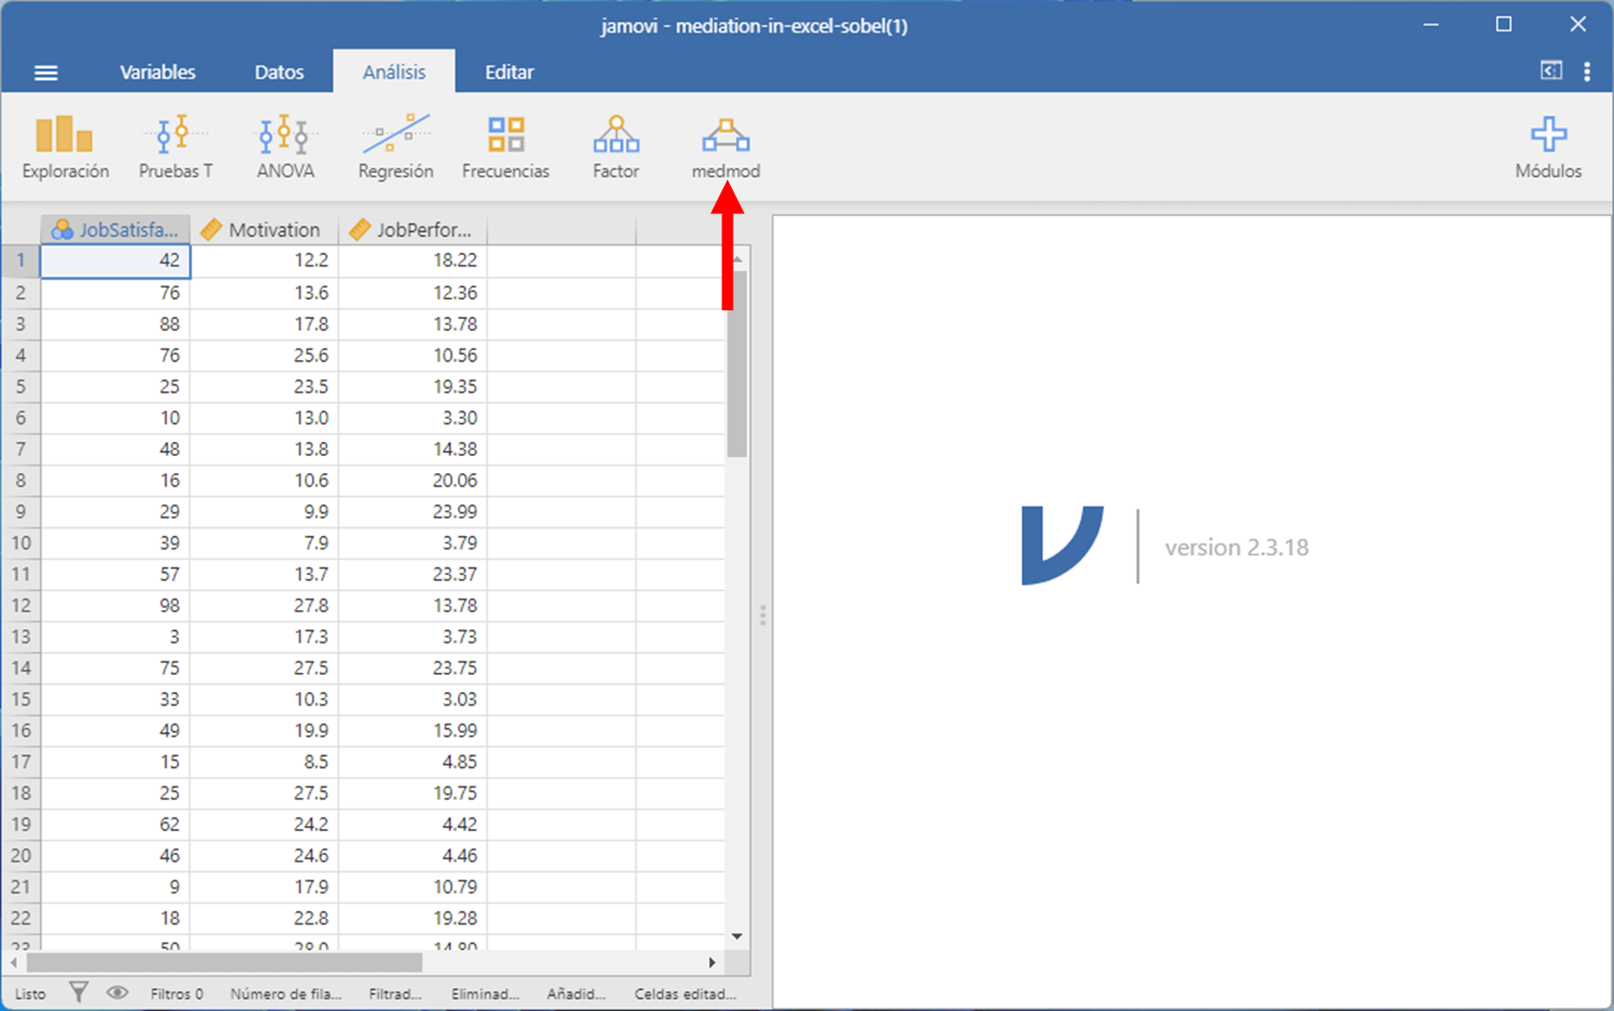Open the Pruebas T analysis menu

175,147
